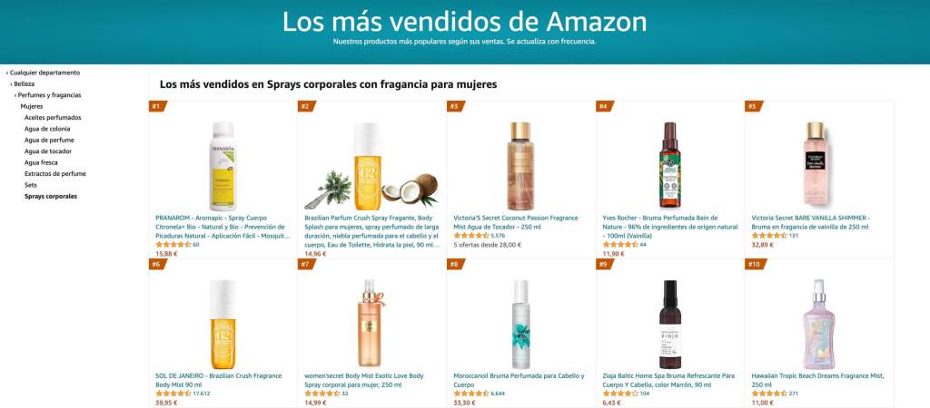Image resolution: width=930 pixels, height=408 pixels.
Task: Open the Sets category in sidebar
Action: click(x=30, y=185)
